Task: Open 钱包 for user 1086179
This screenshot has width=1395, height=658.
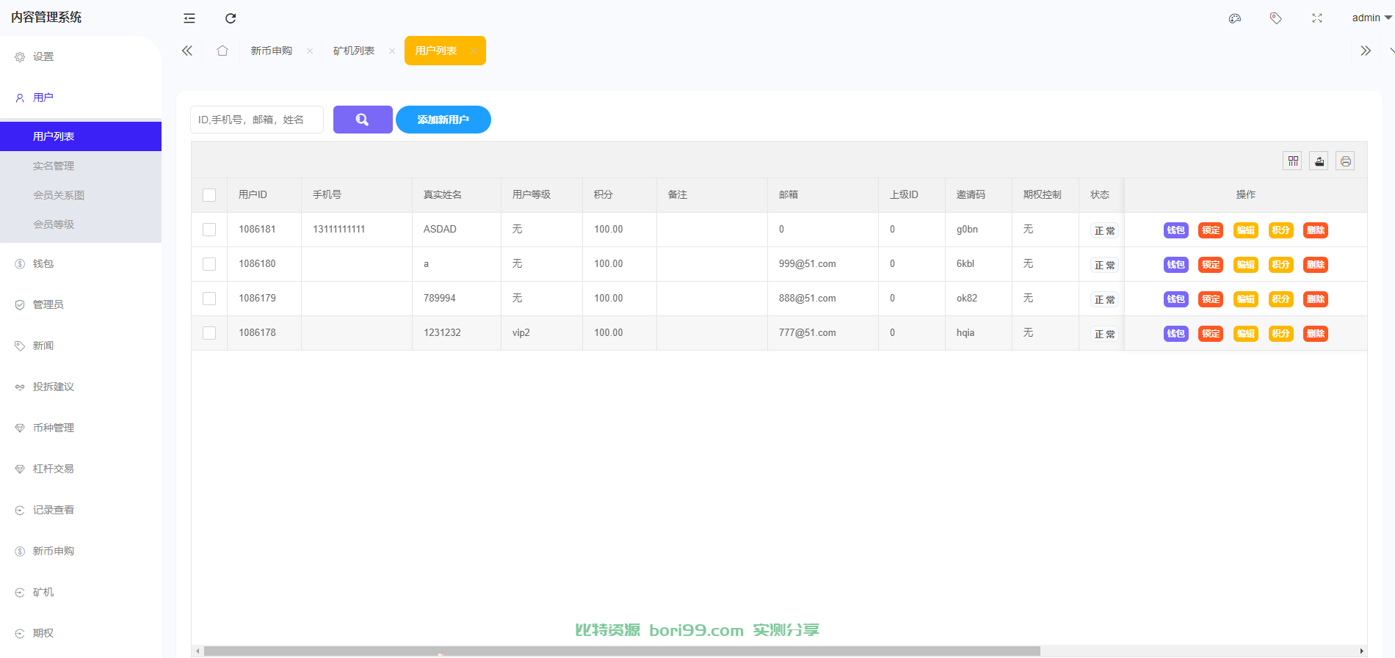Action: coord(1176,299)
